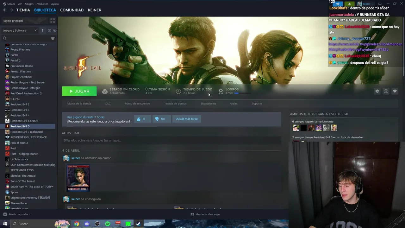Open Windows Start menu
The height and width of the screenshot is (228, 405).
[x=5, y=224]
